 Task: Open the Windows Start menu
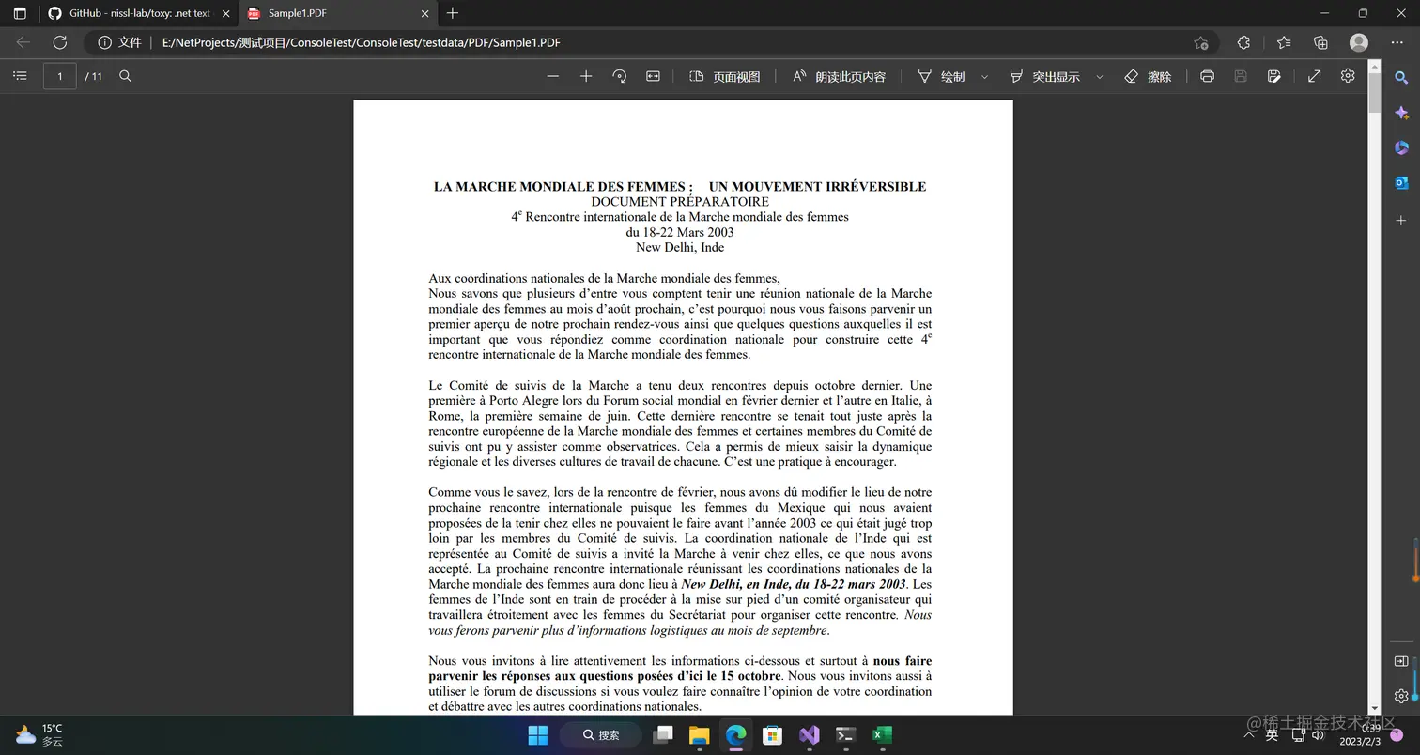coord(538,734)
